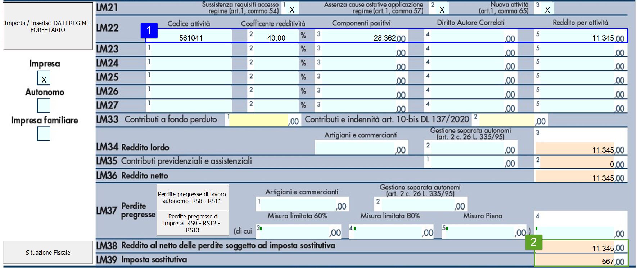Open Importa / Inserisci DATI REGIME FORFETARIO
This screenshot has height=268, width=637.
(x=48, y=27)
